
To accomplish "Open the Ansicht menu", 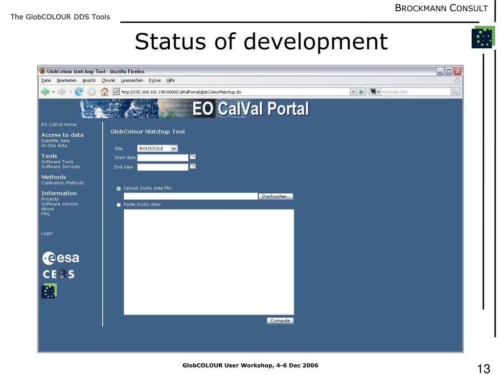I will (89, 81).
